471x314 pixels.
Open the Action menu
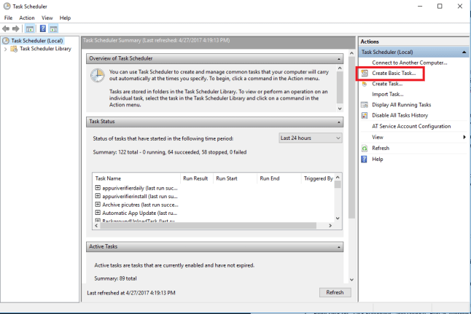coord(27,18)
